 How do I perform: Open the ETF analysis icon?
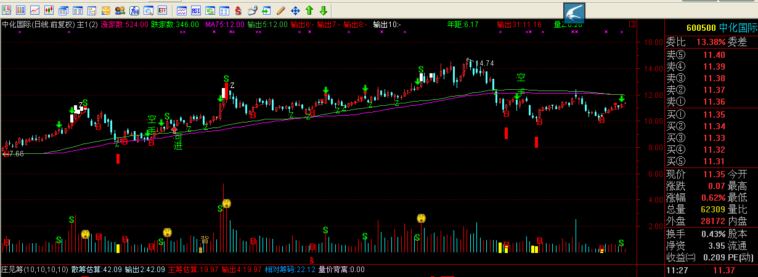[163, 10]
